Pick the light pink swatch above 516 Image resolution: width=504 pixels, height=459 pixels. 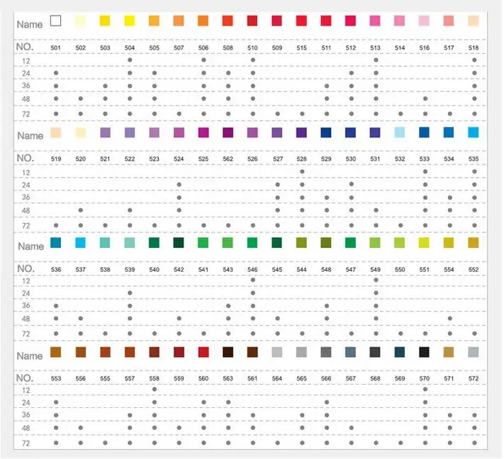(x=425, y=21)
